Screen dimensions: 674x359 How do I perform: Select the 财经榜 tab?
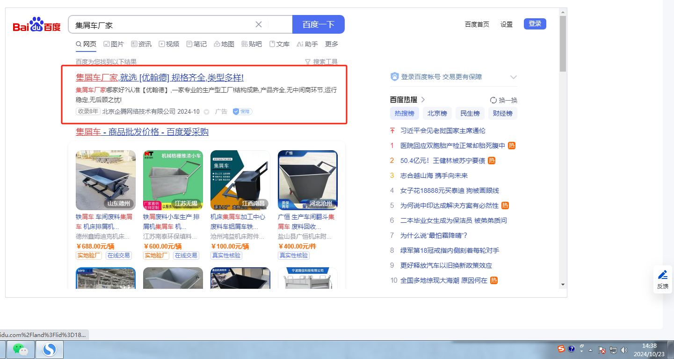click(502, 113)
